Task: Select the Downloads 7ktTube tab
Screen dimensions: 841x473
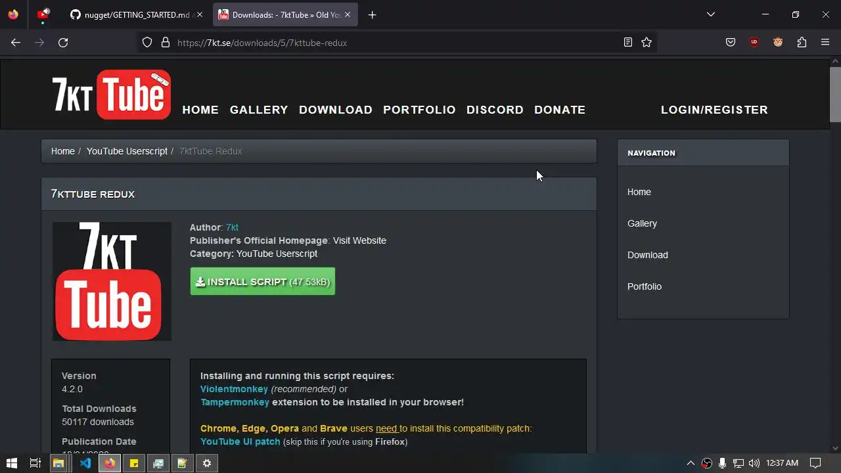Action: pos(285,14)
